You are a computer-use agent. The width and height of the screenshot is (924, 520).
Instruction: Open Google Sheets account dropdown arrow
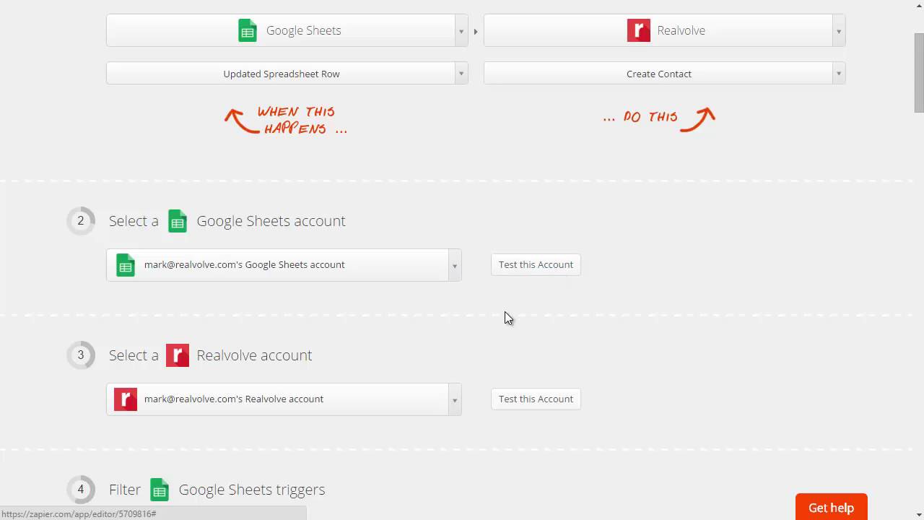coord(454,265)
